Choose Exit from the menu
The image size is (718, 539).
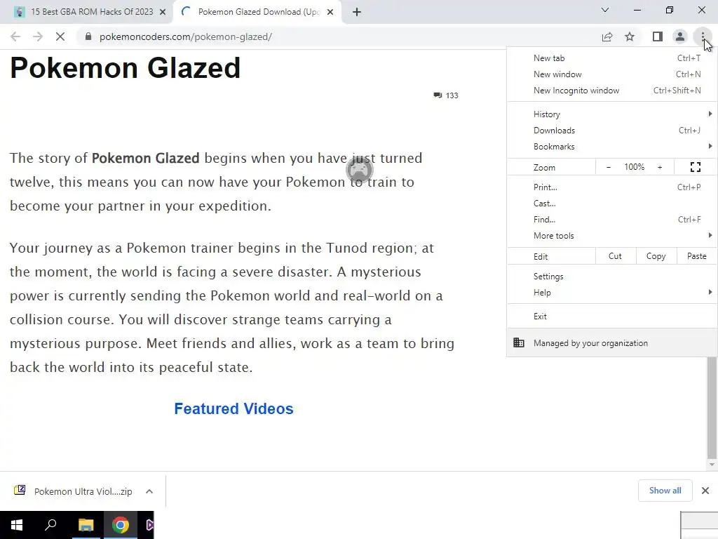611,317
